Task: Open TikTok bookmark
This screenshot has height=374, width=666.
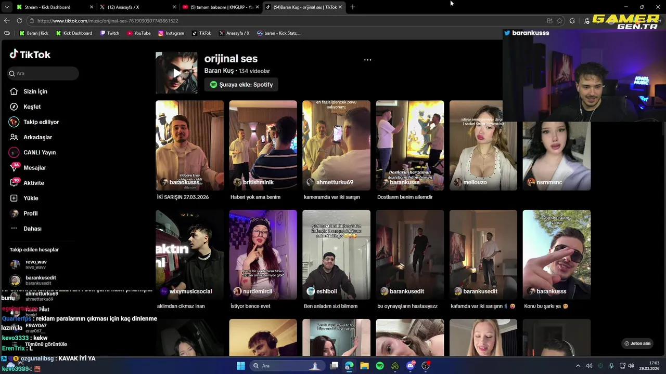Action: (x=201, y=33)
